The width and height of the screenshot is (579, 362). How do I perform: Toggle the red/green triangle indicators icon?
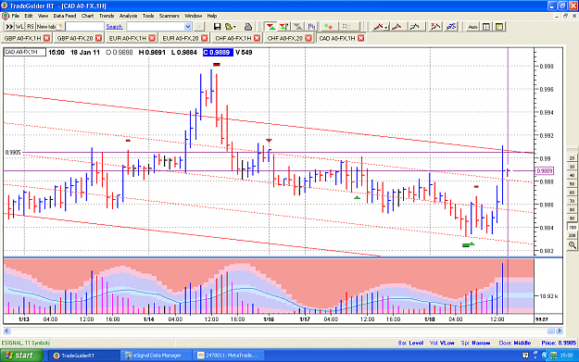pos(271,27)
